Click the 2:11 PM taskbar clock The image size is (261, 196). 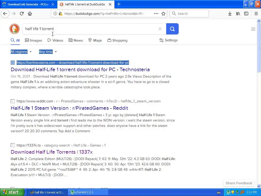pos(252,192)
